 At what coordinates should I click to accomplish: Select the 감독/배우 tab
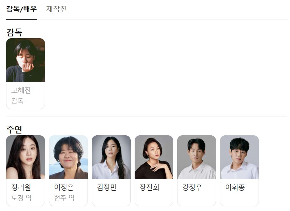(x=21, y=9)
